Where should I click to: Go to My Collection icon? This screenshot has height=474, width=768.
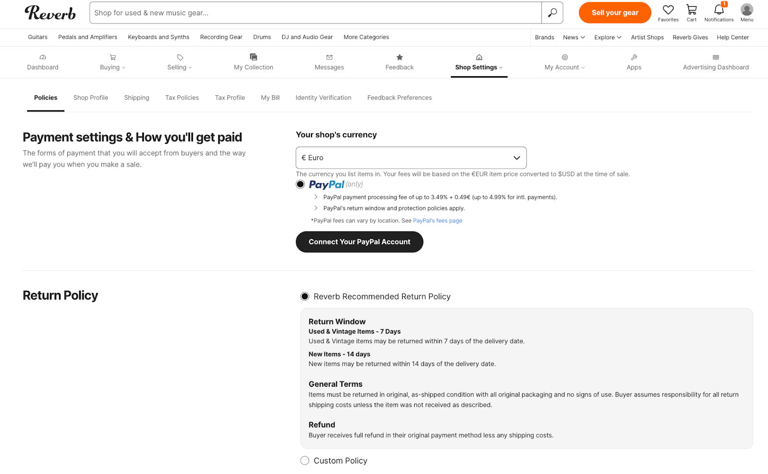253,57
